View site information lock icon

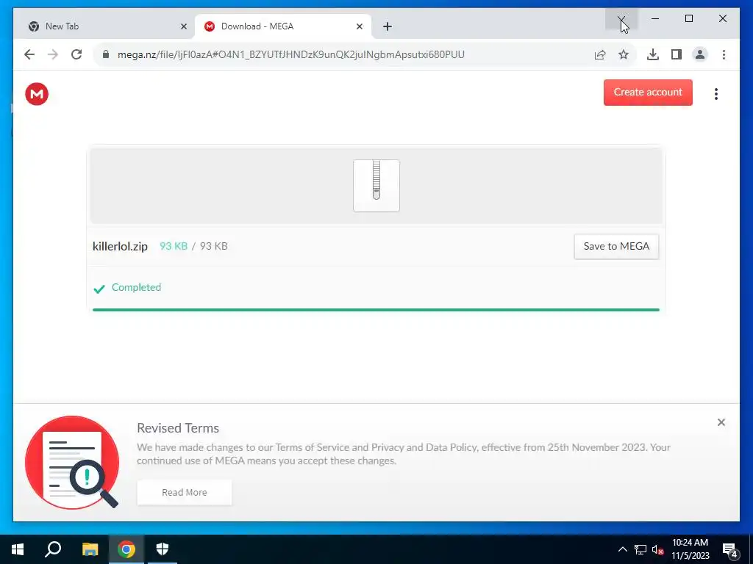106,54
